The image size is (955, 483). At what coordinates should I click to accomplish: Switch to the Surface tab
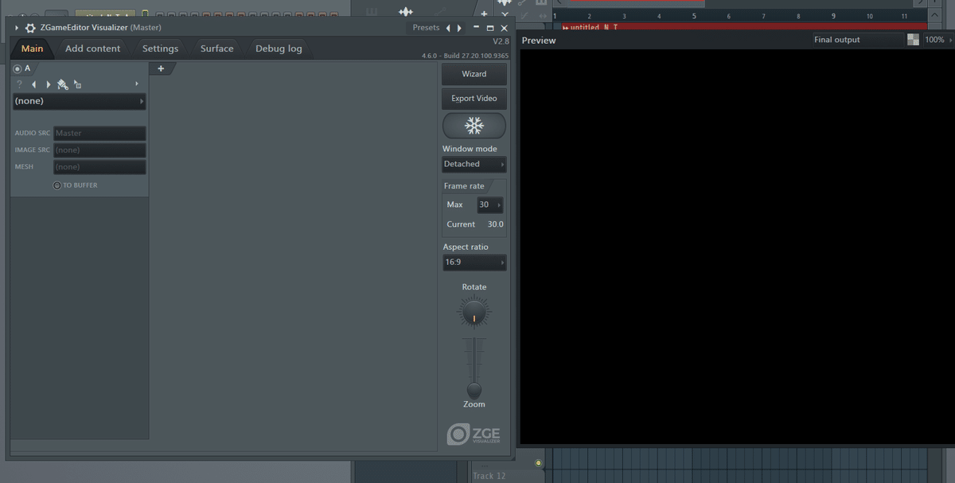pyautogui.click(x=216, y=49)
